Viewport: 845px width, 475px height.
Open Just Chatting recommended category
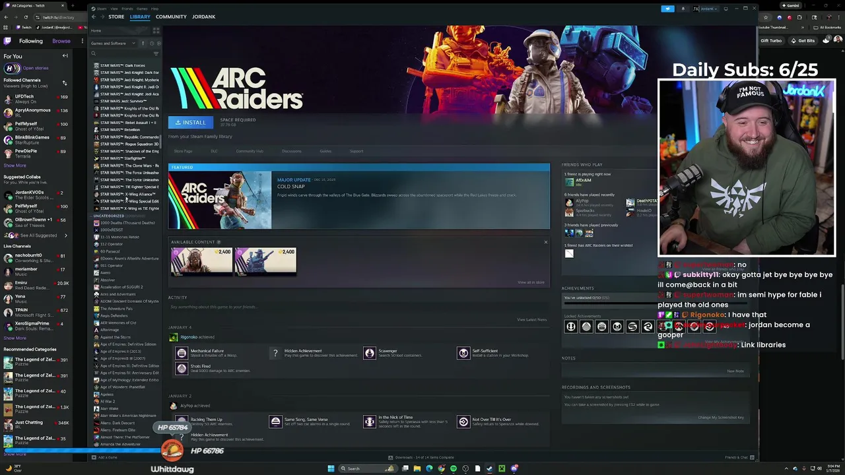point(36,424)
